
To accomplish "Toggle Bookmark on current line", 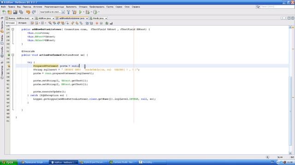I will tap(81, 23).
